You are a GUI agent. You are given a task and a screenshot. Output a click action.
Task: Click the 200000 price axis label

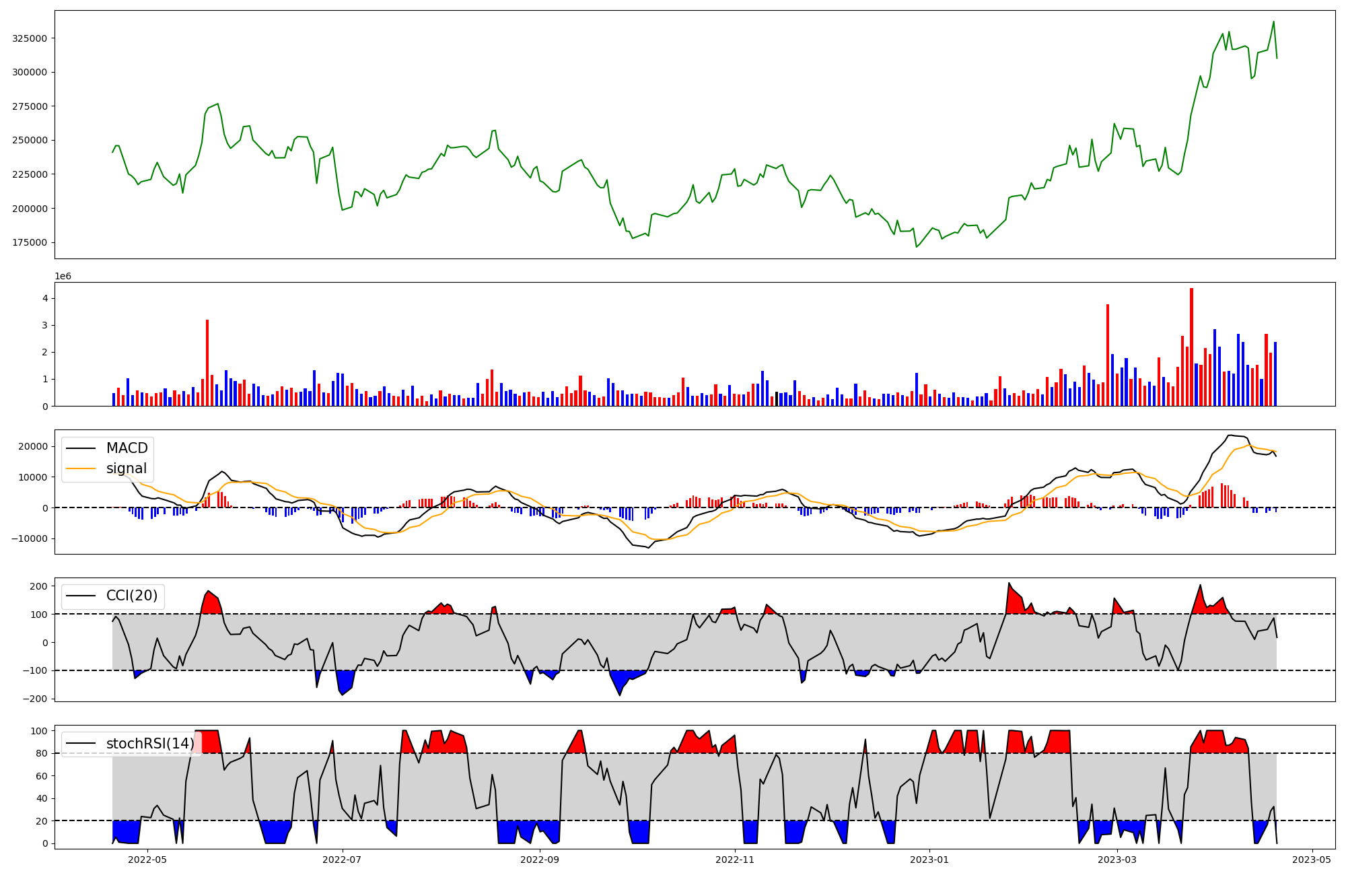(30, 209)
